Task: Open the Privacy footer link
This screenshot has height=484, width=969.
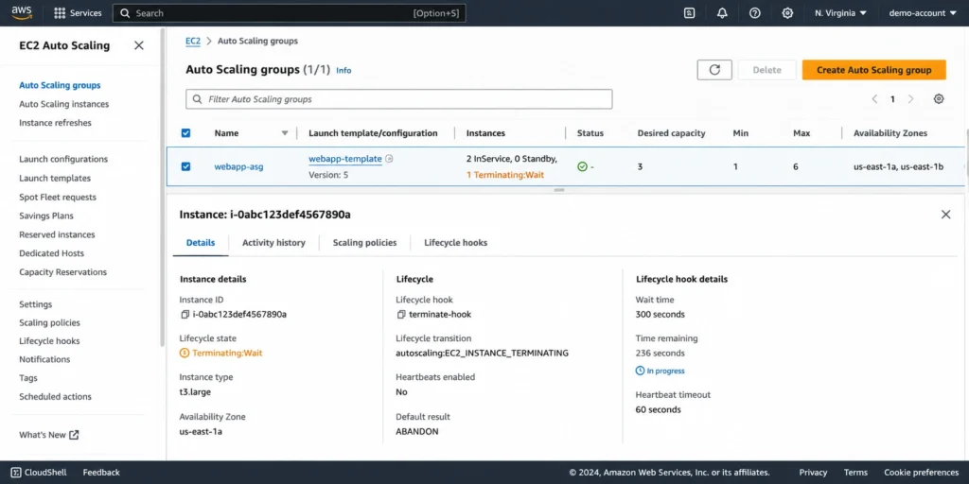Action: tap(813, 473)
